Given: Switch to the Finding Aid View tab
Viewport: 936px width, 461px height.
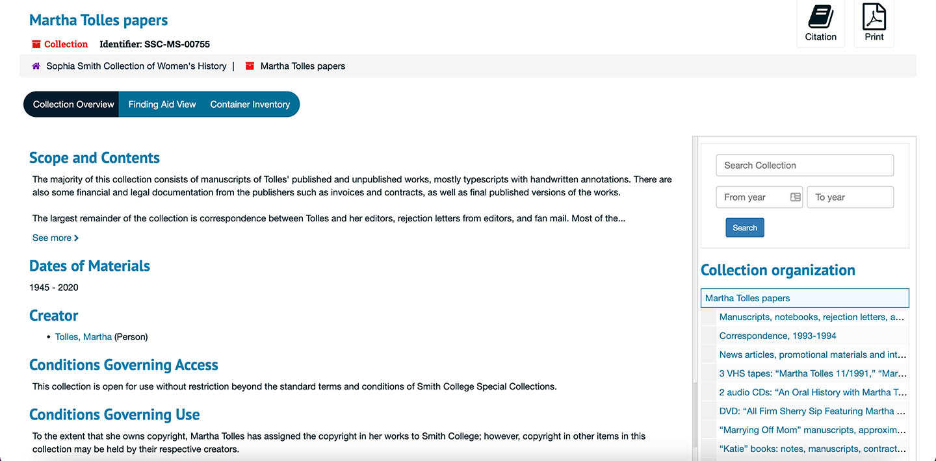Looking at the screenshot, I should click(161, 104).
